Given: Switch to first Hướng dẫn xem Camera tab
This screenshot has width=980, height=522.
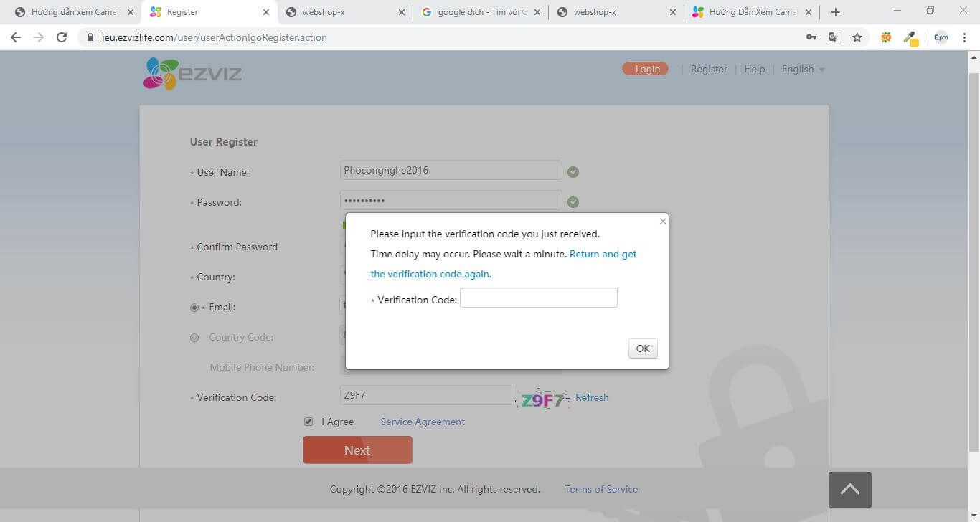Looking at the screenshot, I should pyautogui.click(x=75, y=12).
